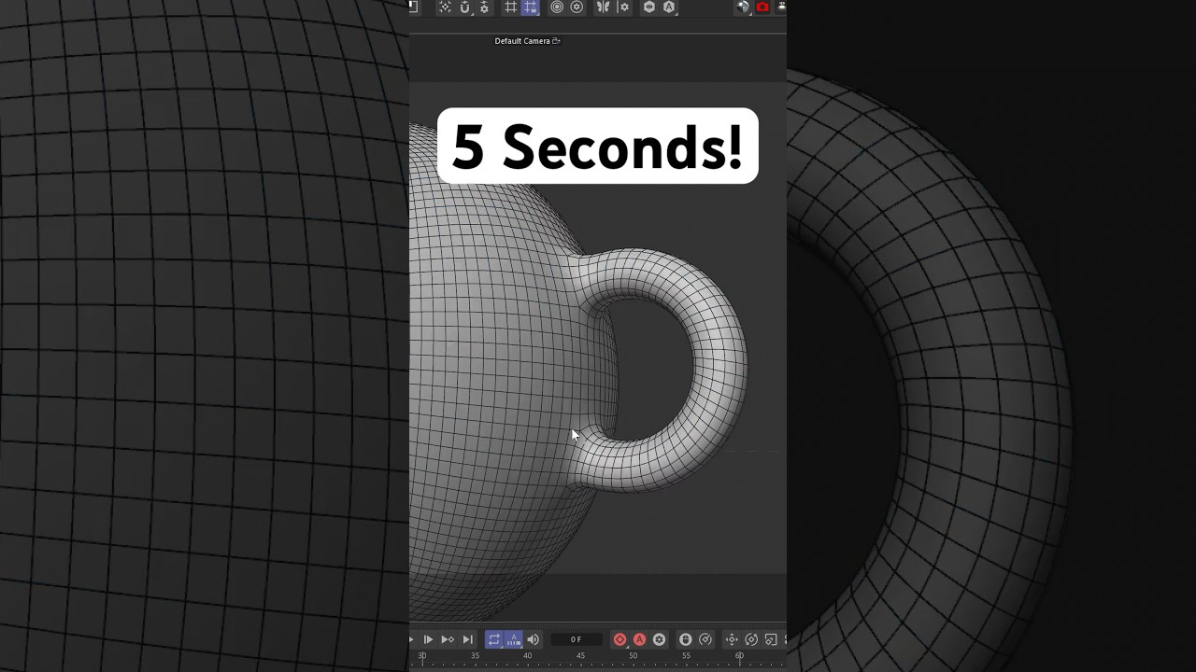Toggle the butterfly symmetry icon
This screenshot has width=1196, height=672.
pos(604,7)
